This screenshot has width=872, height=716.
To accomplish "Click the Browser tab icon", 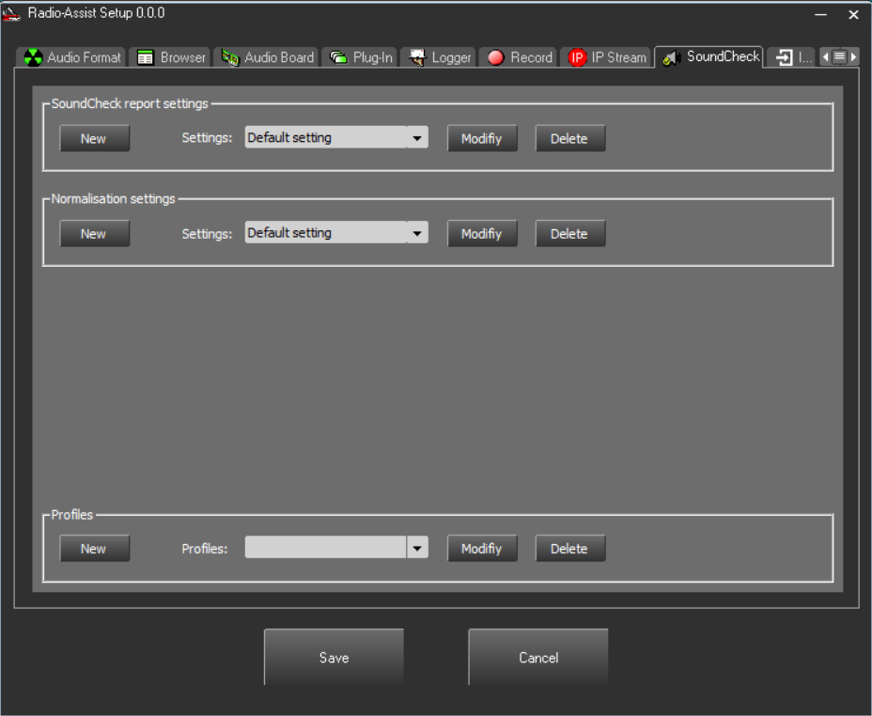I will tap(146, 57).
